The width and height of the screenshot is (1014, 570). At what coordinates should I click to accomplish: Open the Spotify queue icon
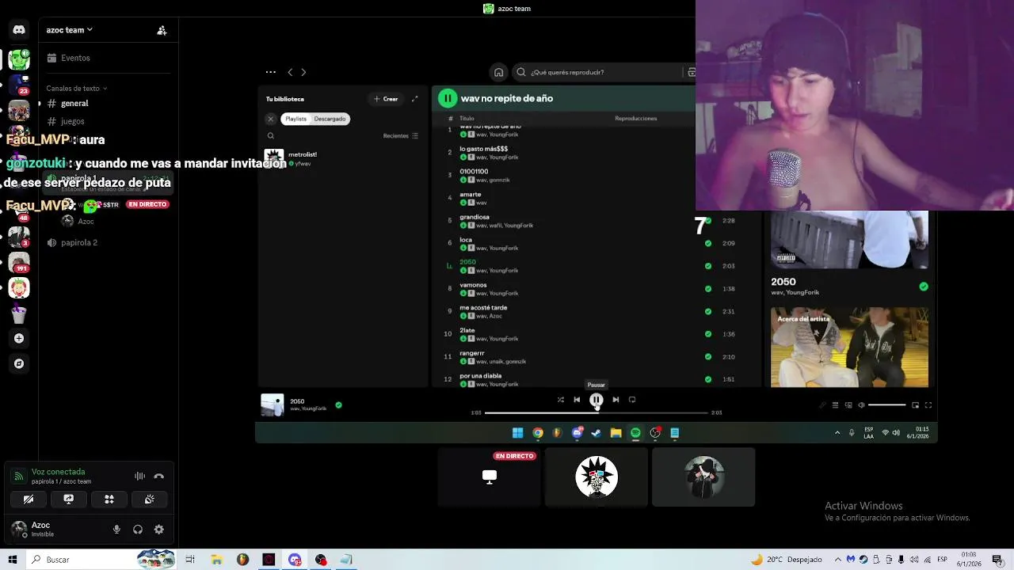coord(835,405)
